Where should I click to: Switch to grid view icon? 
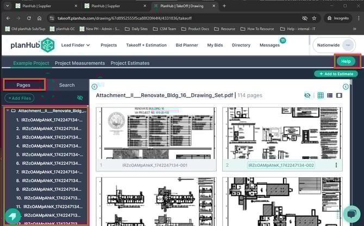coord(321,95)
